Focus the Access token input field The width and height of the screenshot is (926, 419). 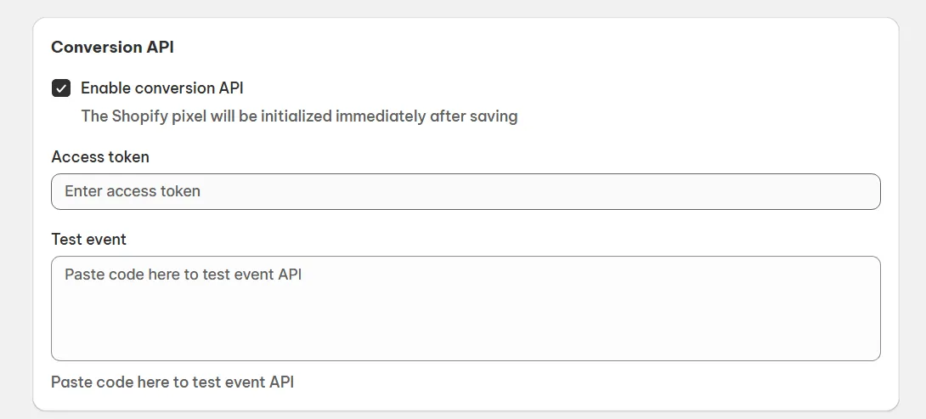(x=466, y=191)
